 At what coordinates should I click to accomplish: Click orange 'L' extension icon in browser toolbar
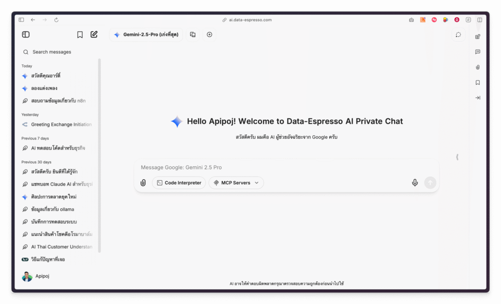pyautogui.click(x=423, y=20)
